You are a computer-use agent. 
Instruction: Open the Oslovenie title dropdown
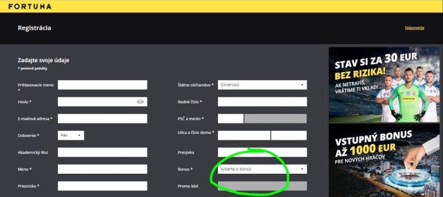[71, 135]
